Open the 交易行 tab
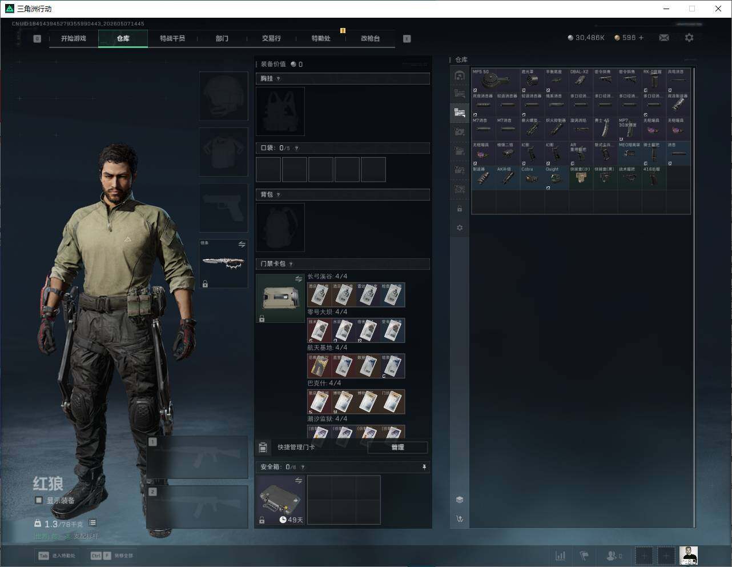The height and width of the screenshot is (567, 732). click(271, 38)
